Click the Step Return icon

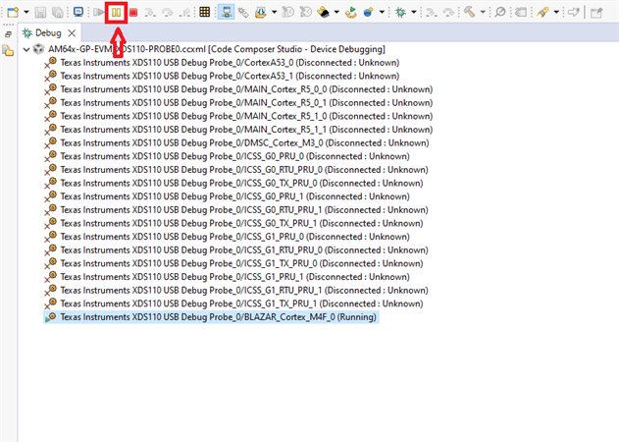184,13
